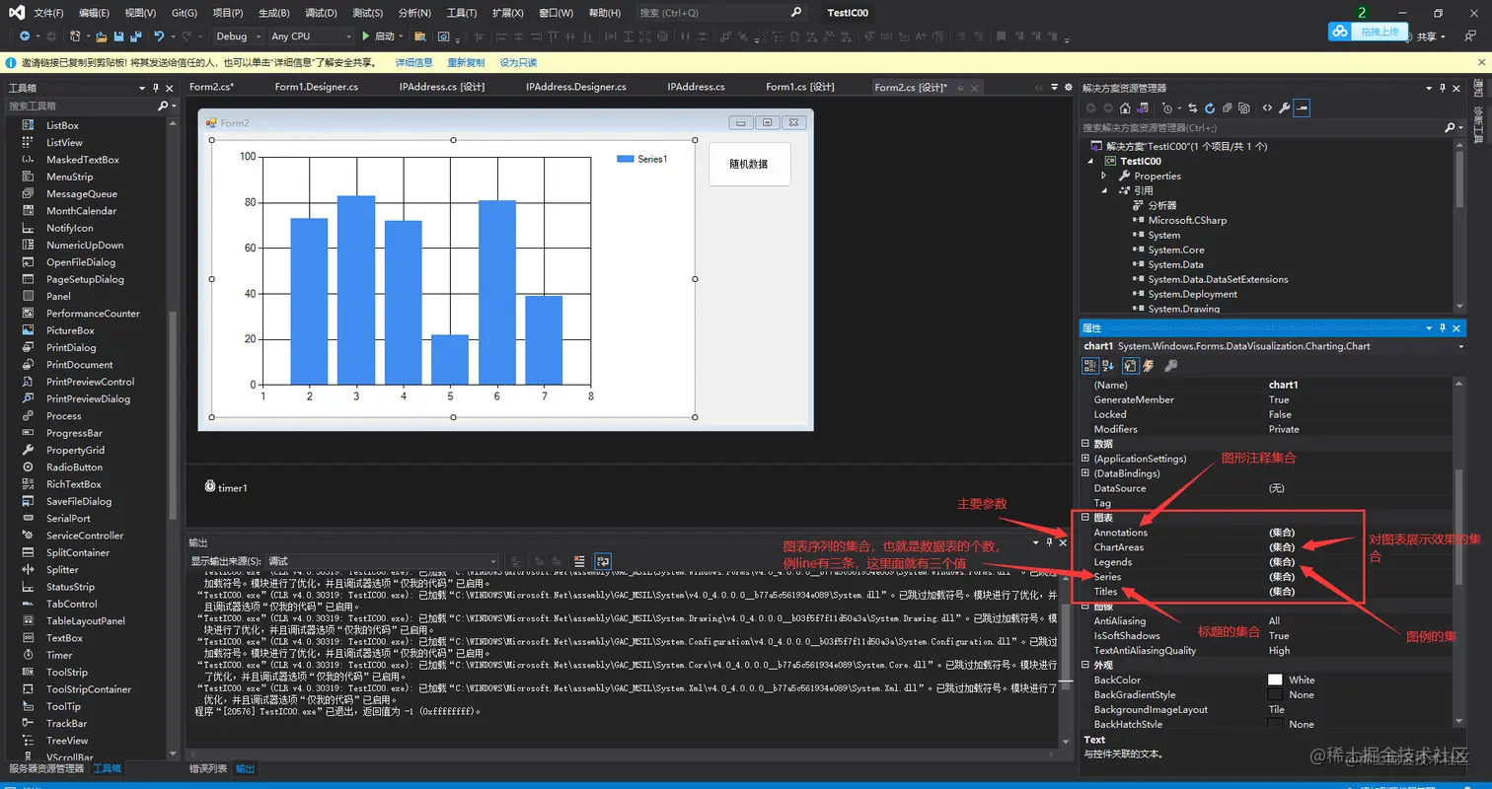Select System.Core reference in Solution Explorer
1492x789 pixels.
(x=1176, y=250)
